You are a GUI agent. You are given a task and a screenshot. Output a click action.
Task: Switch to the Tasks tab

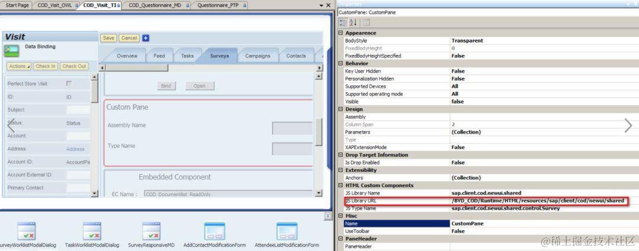(187, 56)
